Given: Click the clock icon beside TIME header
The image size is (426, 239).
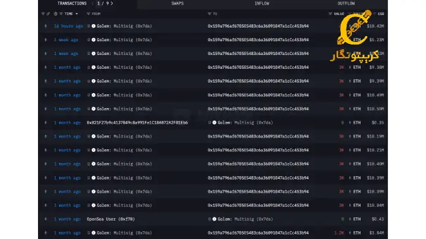Looking at the screenshot, I should tap(56, 14).
